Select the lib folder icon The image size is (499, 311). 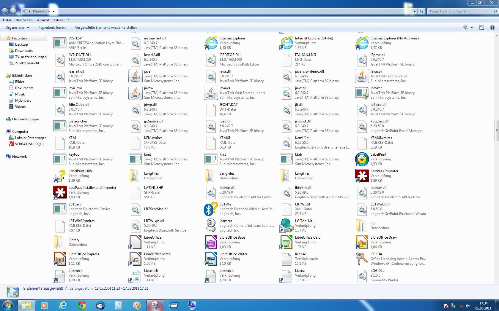click(x=362, y=226)
